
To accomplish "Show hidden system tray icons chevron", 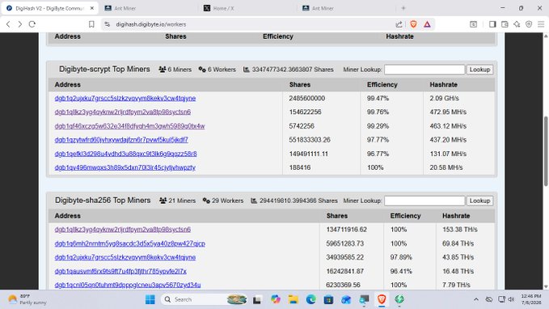I will (475, 299).
